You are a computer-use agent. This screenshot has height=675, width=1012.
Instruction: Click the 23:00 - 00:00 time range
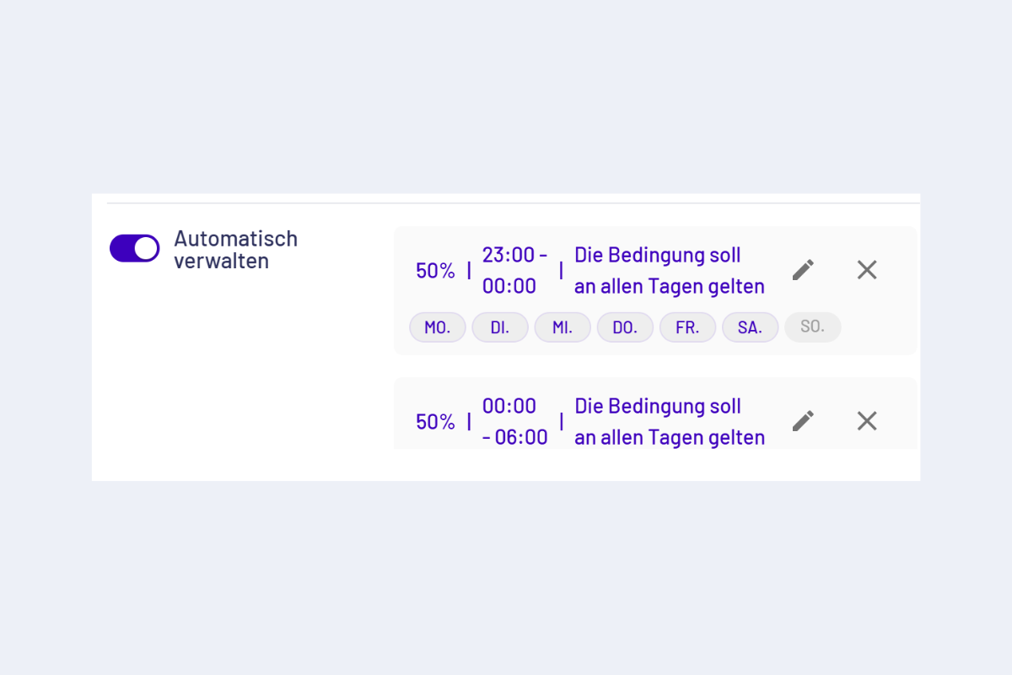(x=514, y=270)
